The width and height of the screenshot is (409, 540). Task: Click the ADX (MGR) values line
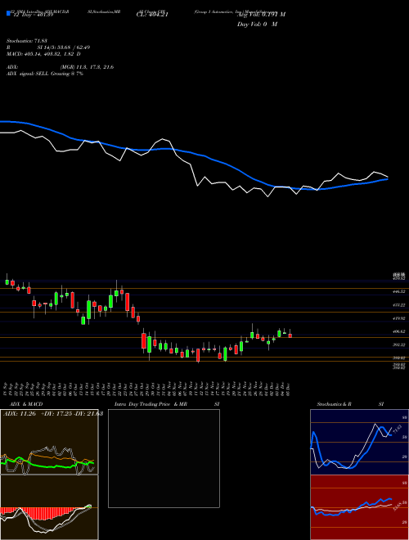[60, 67]
